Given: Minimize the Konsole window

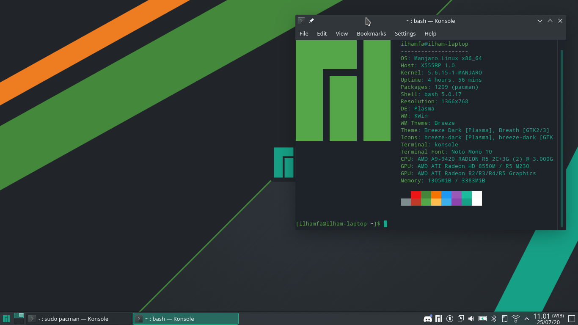Looking at the screenshot, I should pyautogui.click(x=540, y=21).
